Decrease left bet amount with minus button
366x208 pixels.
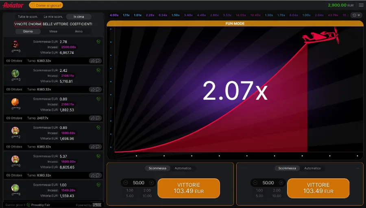(126, 183)
